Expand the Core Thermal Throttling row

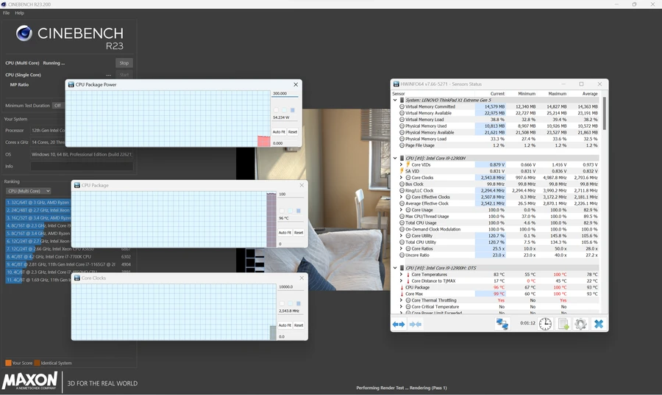pyautogui.click(x=401, y=300)
